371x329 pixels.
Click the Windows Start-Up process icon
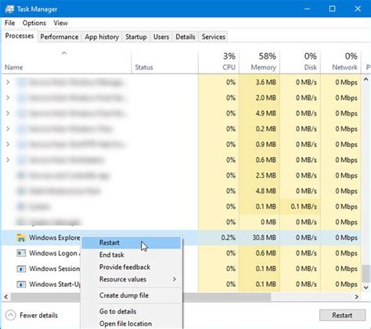pyautogui.click(x=21, y=284)
